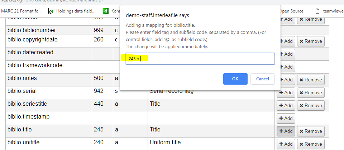Add a mapping for biblio.frameworkcode
Screen dimensions: 344x150
point(286,67)
